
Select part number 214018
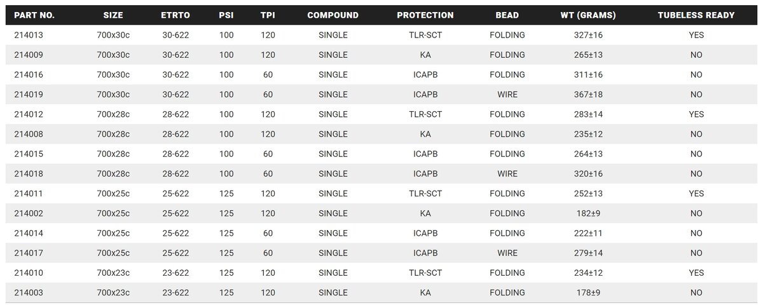point(29,173)
